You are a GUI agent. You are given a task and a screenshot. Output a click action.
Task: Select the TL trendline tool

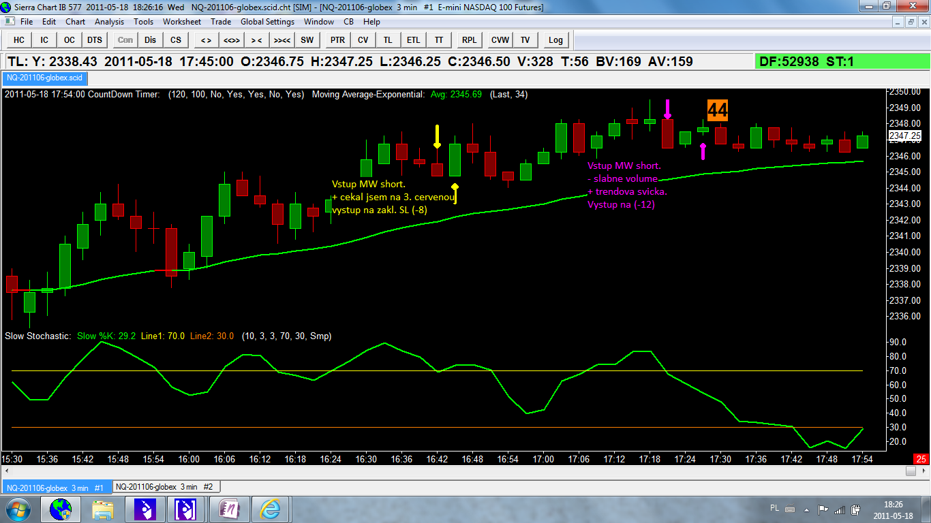click(388, 40)
